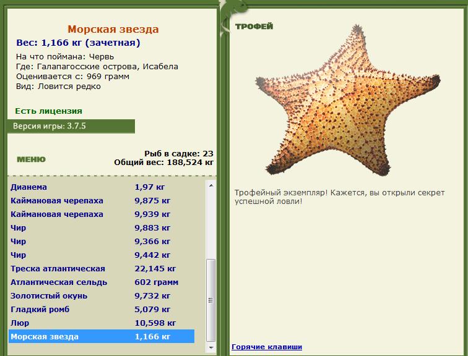Image resolution: width=468 pixels, height=356 pixels.
Task: Select Люр 10,598 кг entry
Action: tap(102, 323)
